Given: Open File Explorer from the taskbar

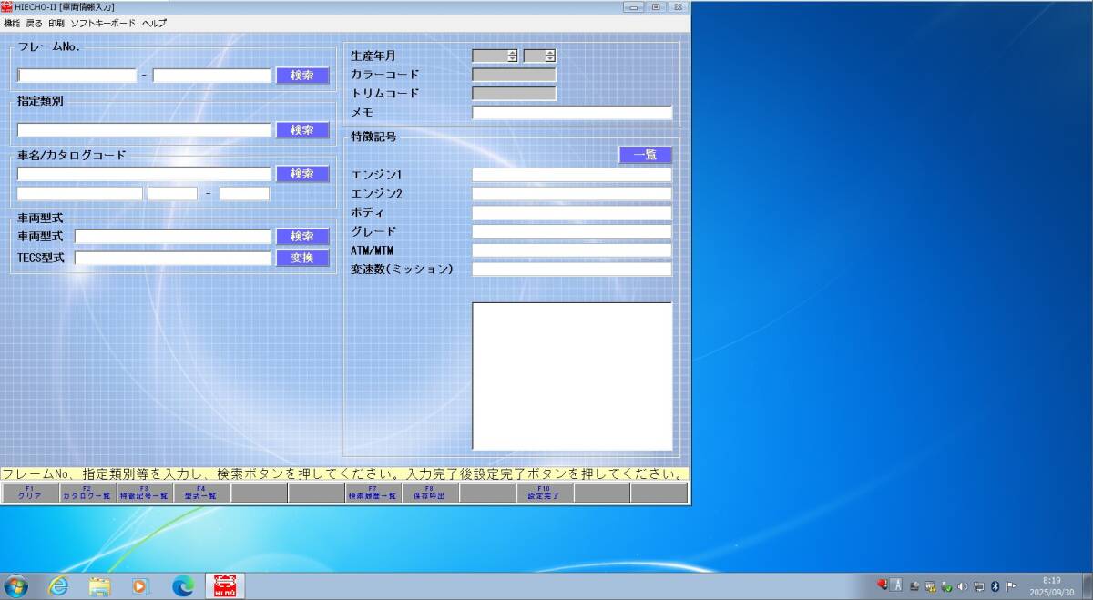Looking at the screenshot, I should [99, 585].
